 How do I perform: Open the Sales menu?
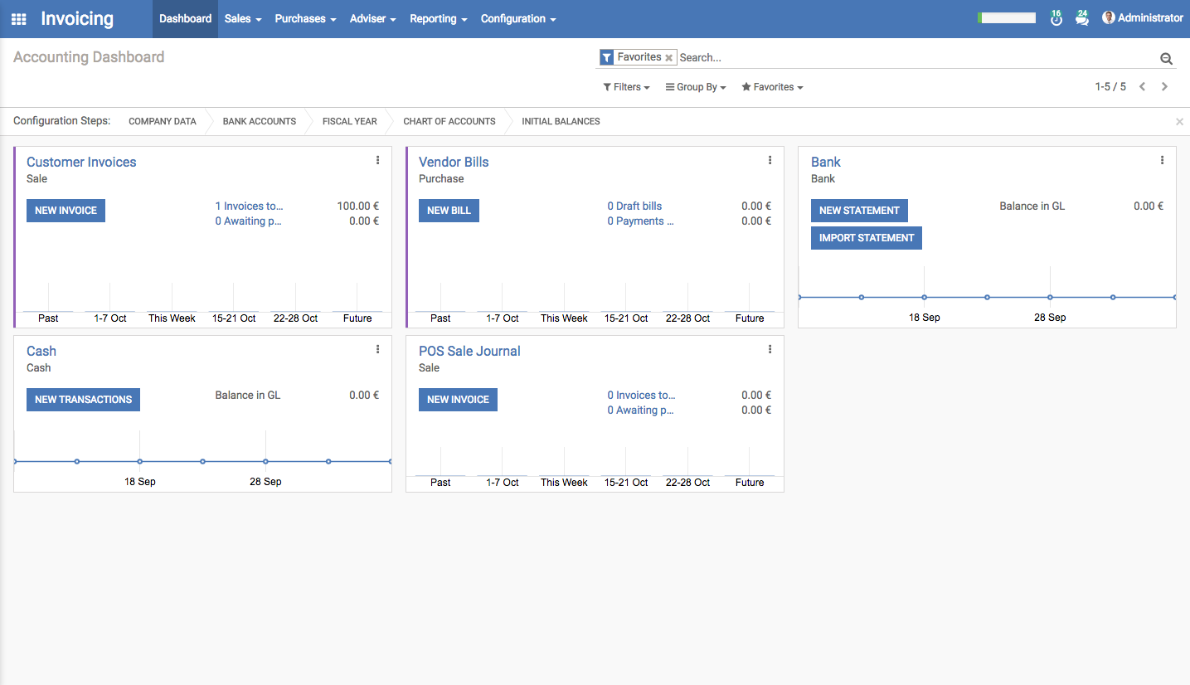(x=243, y=19)
